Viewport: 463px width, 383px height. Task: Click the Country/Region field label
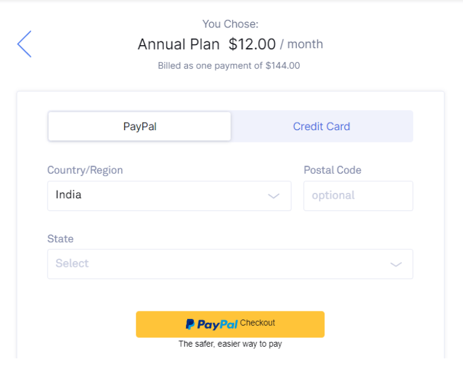click(x=85, y=170)
